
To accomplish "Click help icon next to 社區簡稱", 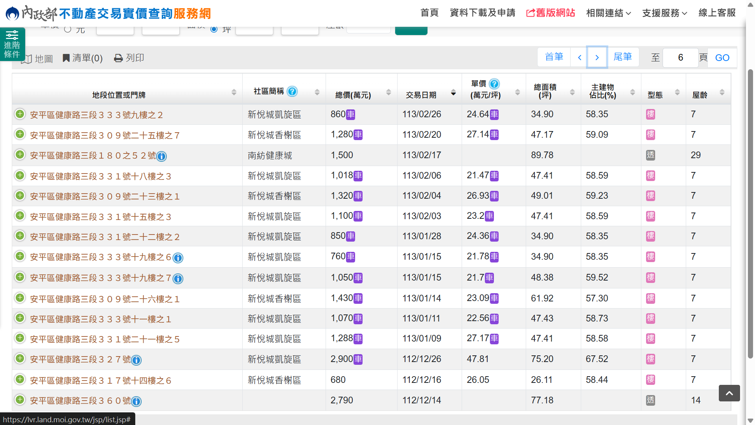I will coord(292,91).
